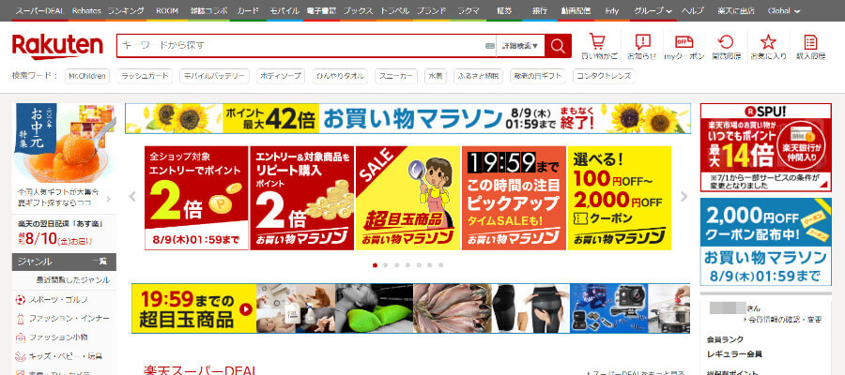Viewport: 845px width, 375px height.
Task: Open Edy in top navigation
Action: pos(611,10)
